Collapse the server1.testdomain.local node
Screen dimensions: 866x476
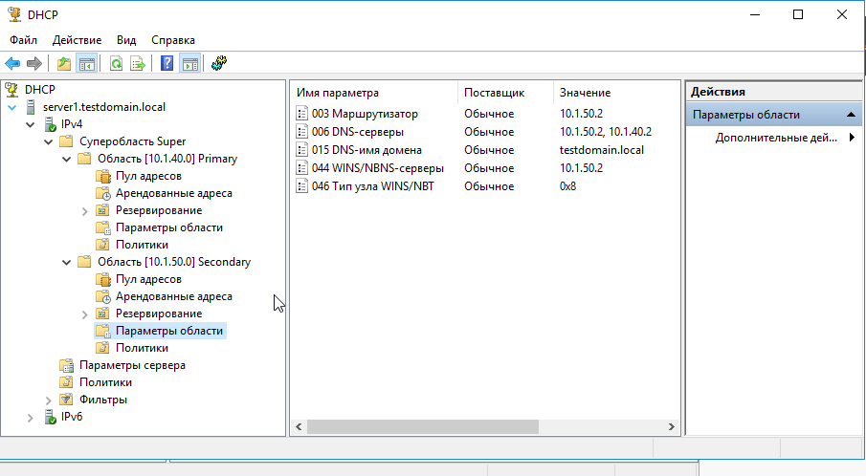[x=11, y=107]
